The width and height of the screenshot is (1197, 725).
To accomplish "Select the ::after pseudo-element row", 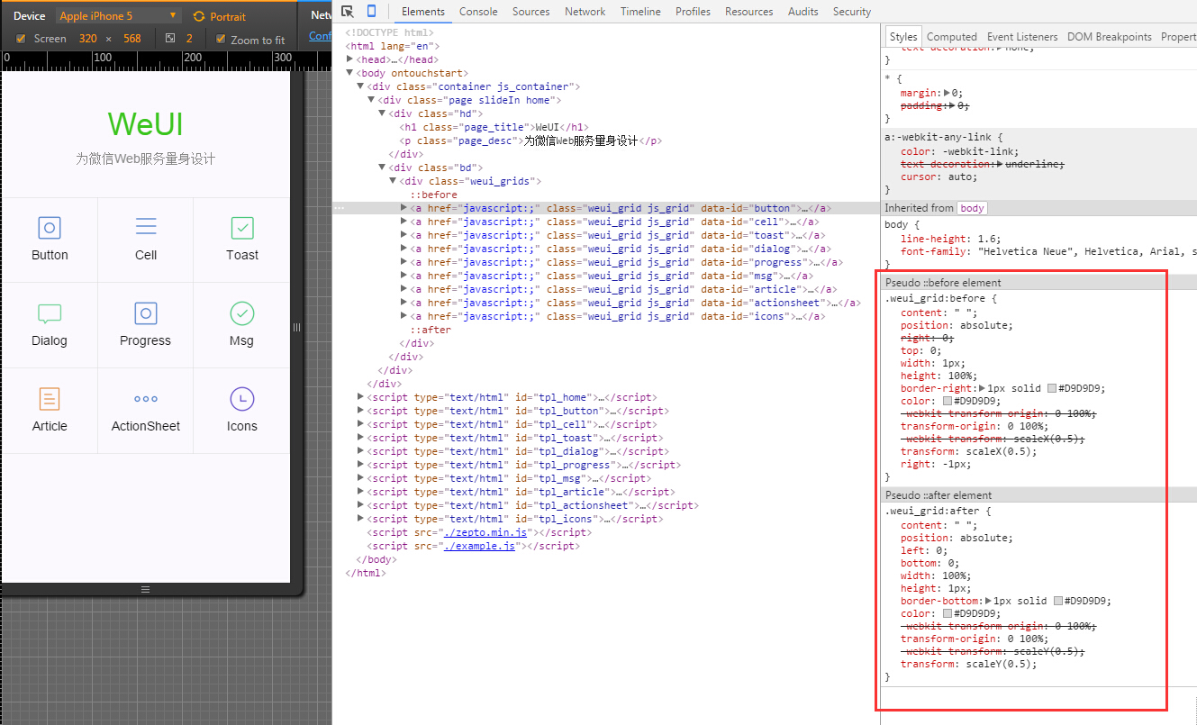I will (x=431, y=330).
